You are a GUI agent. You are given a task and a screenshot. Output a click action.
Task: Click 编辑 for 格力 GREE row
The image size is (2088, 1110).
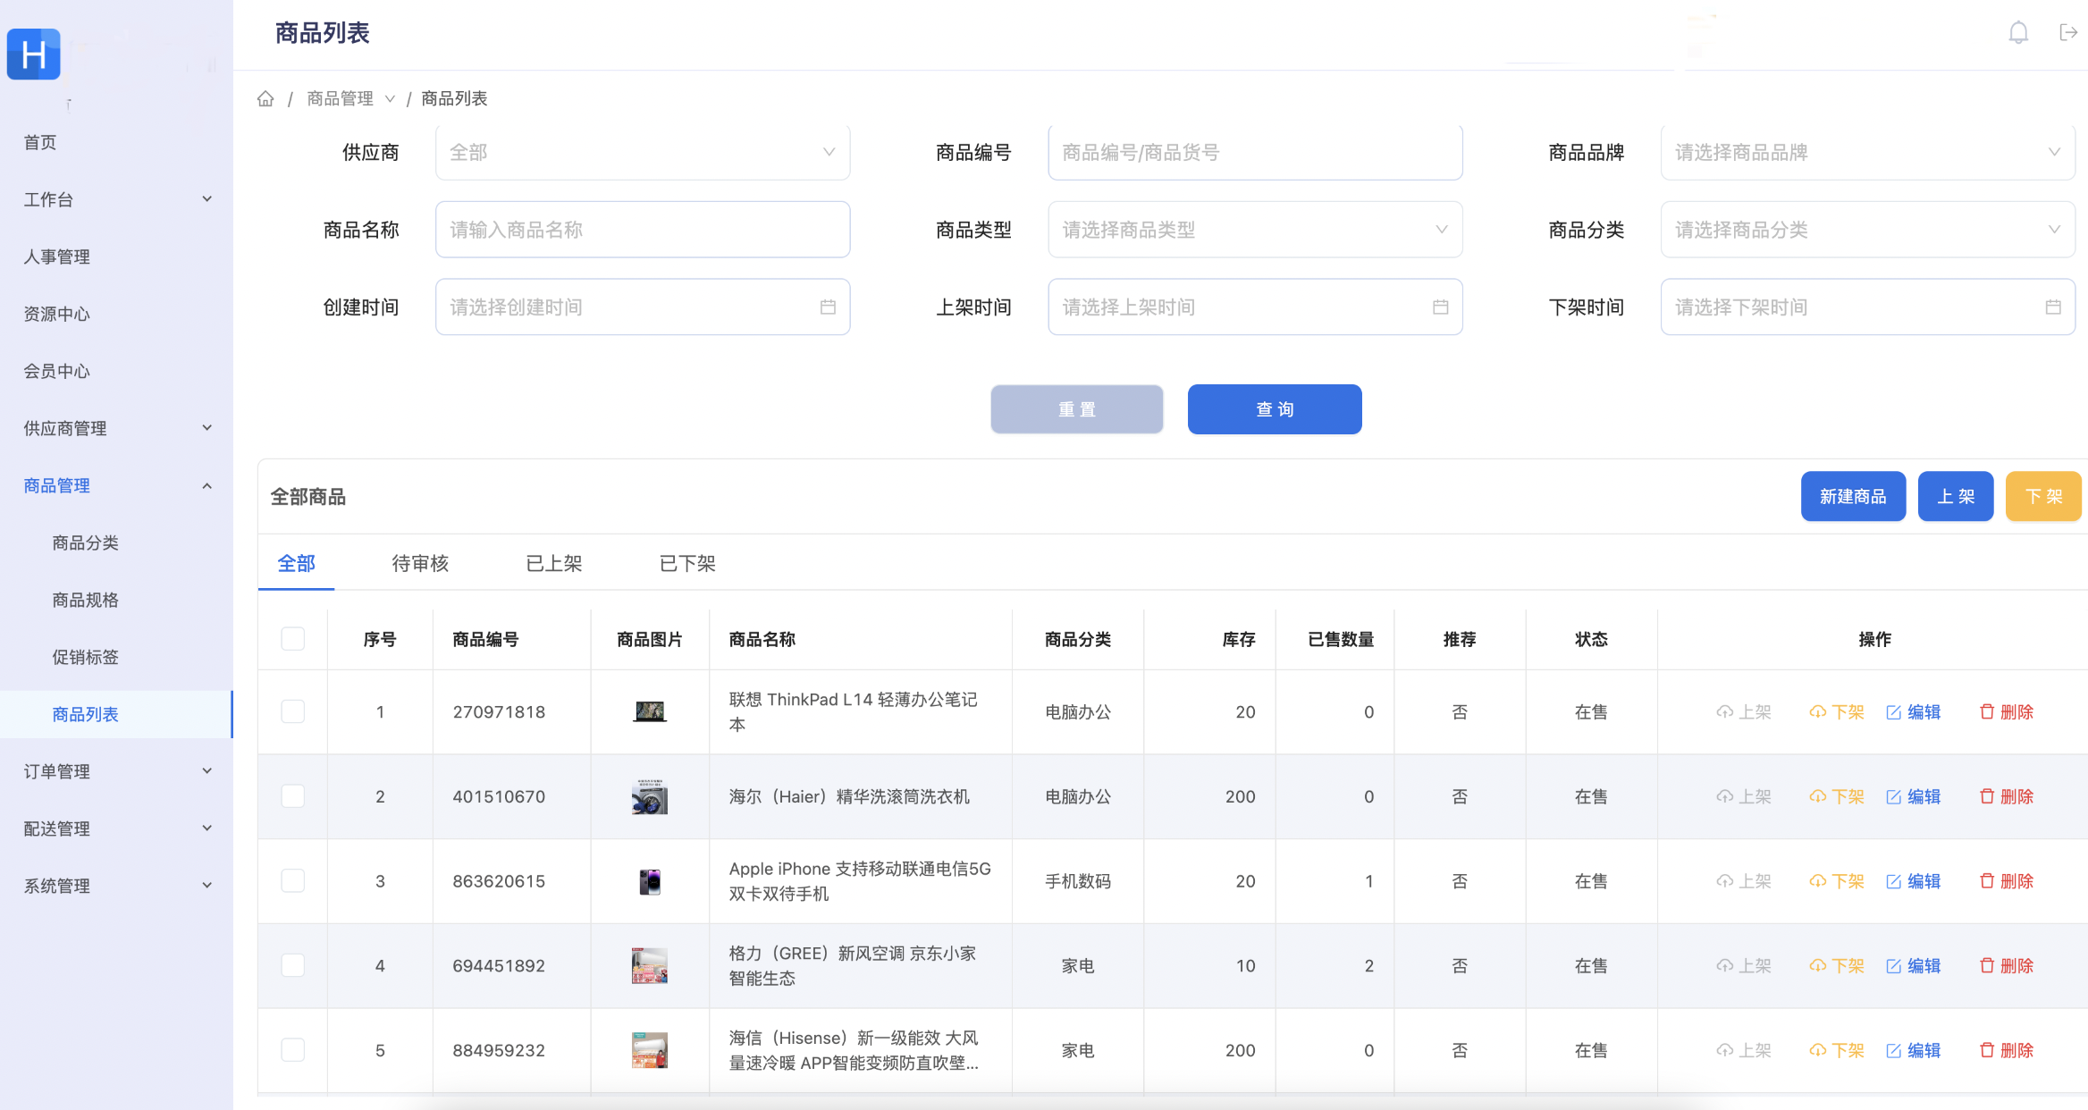[x=1914, y=966]
